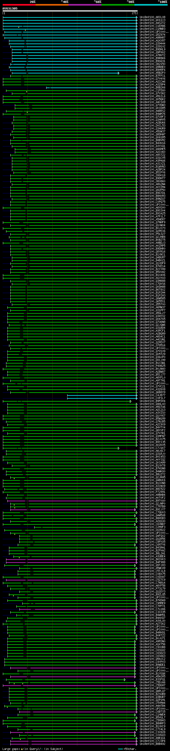This screenshot has width=170, height=751.
Task: Select label UniRef100_B4WM76
Action: coord(152,114)
